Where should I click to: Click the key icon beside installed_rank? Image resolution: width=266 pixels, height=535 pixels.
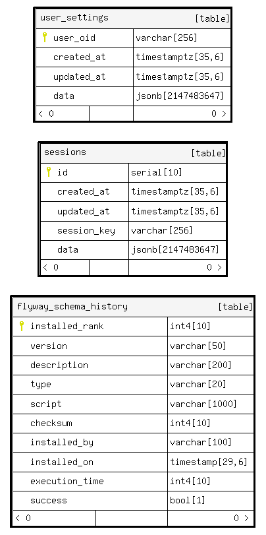point(22,326)
